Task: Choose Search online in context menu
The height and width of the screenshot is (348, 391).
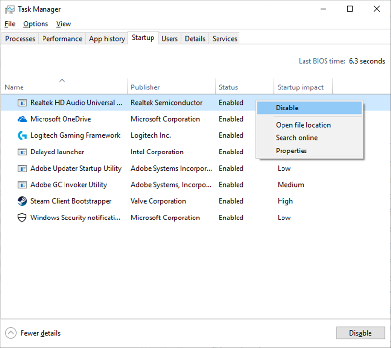Action: (x=309, y=138)
